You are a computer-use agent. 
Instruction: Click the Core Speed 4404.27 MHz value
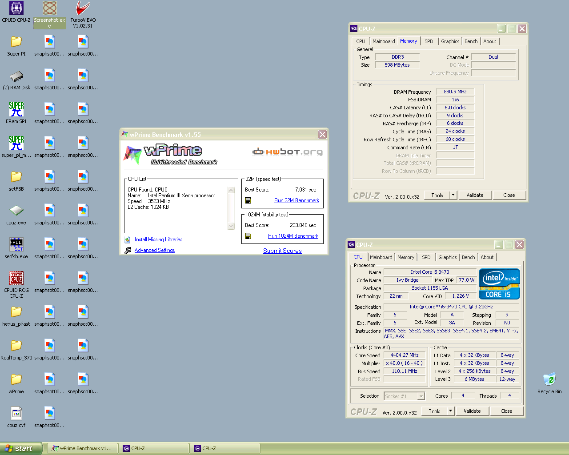pyautogui.click(x=405, y=355)
